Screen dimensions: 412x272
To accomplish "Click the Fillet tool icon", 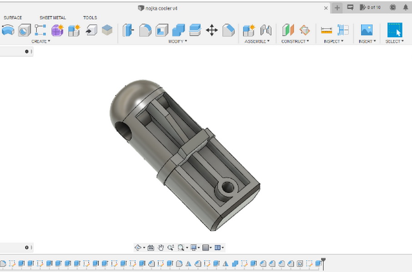I will click(x=145, y=30).
